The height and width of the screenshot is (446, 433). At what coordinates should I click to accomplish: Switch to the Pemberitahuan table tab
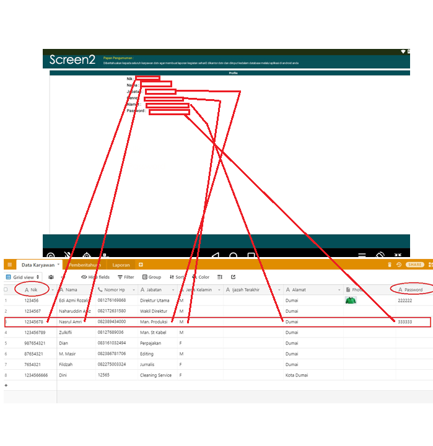click(x=85, y=265)
